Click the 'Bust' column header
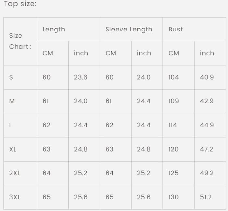 click(194, 29)
